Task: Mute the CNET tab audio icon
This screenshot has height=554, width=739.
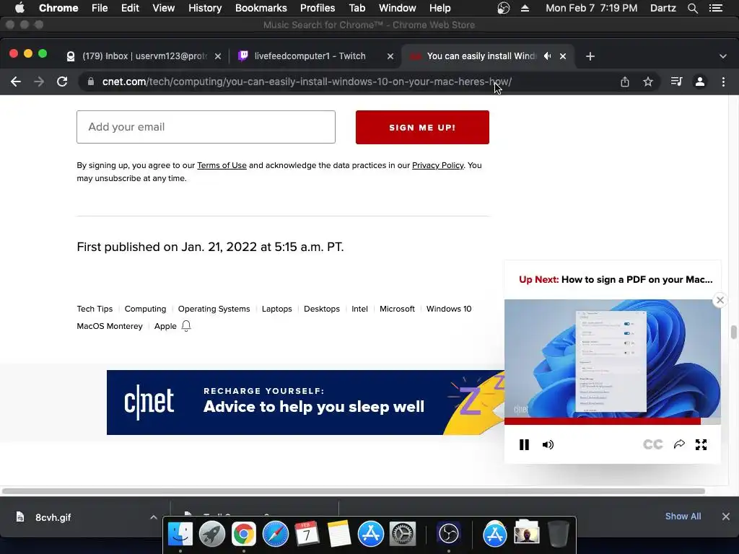Action: (x=547, y=56)
